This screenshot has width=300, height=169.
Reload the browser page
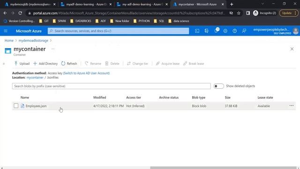[x=20, y=13]
